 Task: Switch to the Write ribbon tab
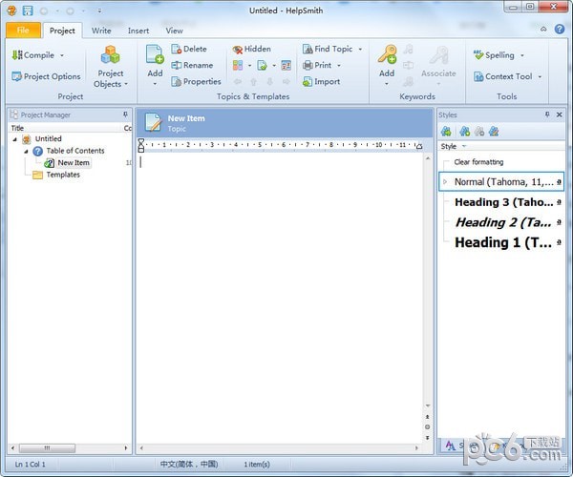[101, 31]
